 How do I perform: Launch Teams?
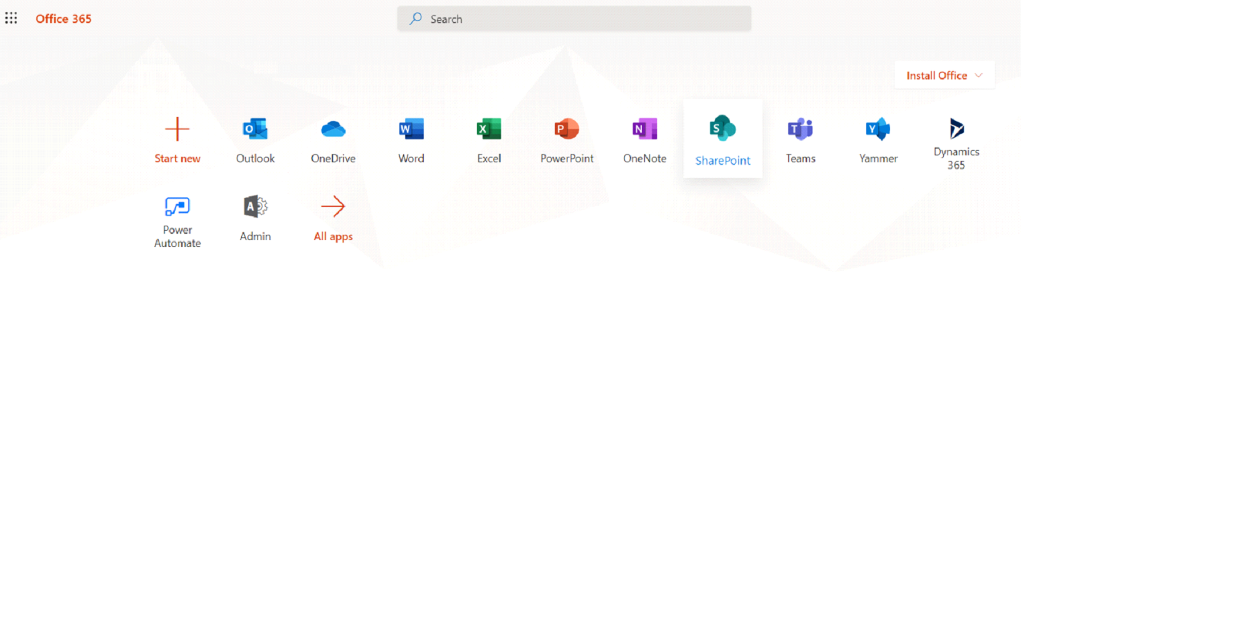click(x=801, y=141)
